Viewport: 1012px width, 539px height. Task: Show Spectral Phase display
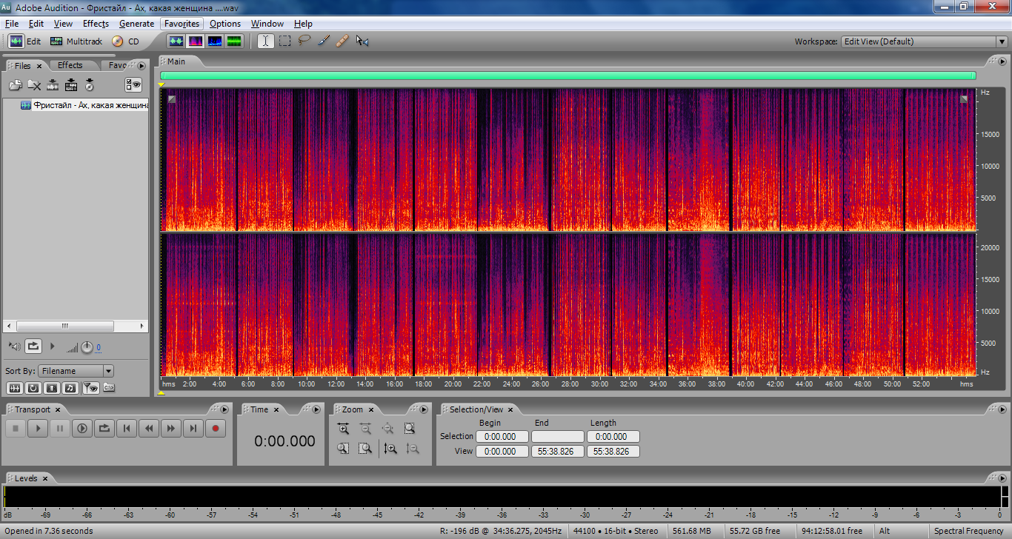234,41
